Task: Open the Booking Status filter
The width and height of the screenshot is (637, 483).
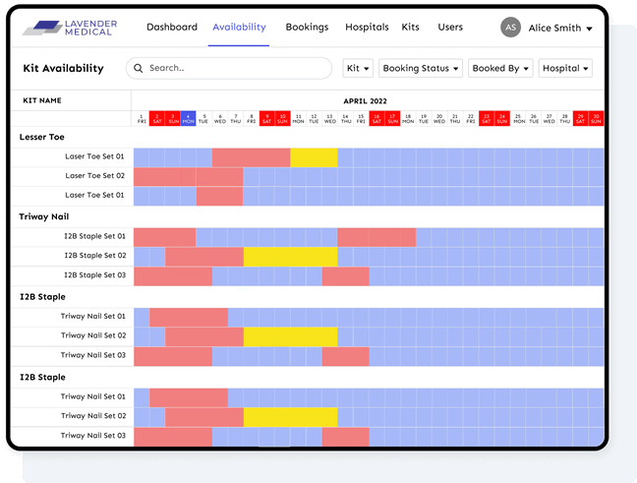Action: point(420,69)
